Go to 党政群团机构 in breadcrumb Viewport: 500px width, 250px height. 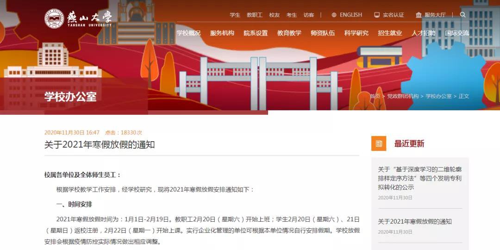point(403,96)
